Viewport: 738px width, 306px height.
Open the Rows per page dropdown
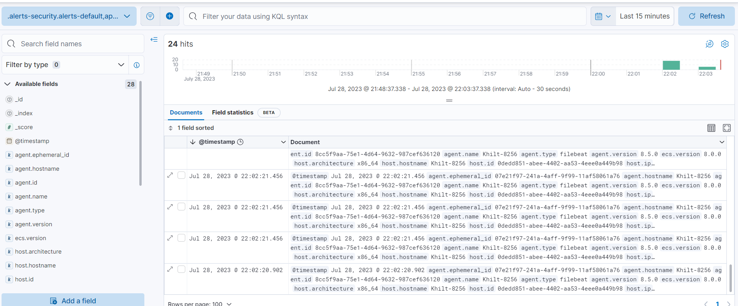(x=200, y=304)
